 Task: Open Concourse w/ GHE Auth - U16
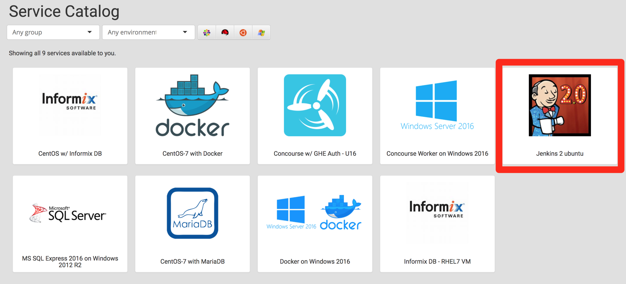click(315, 154)
